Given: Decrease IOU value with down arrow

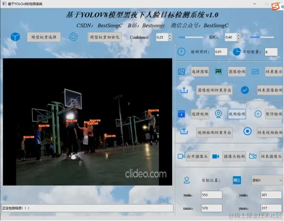Looking at the screenshot, I should click(x=239, y=39).
